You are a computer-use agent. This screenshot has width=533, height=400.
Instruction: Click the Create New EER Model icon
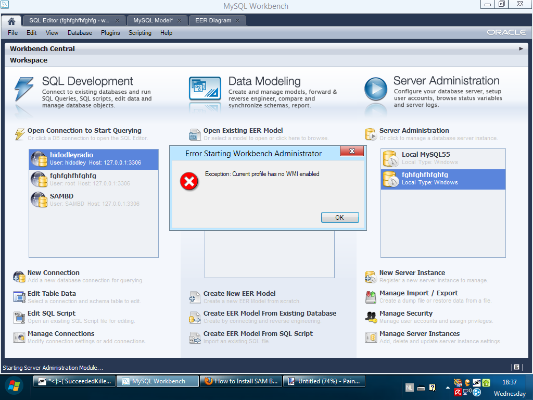tap(195, 297)
